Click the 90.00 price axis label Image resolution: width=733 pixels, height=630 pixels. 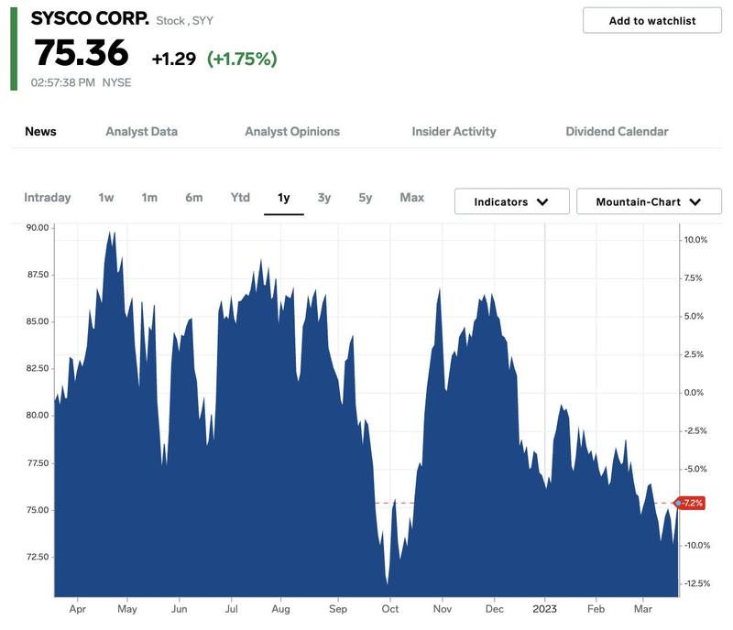click(x=38, y=228)
